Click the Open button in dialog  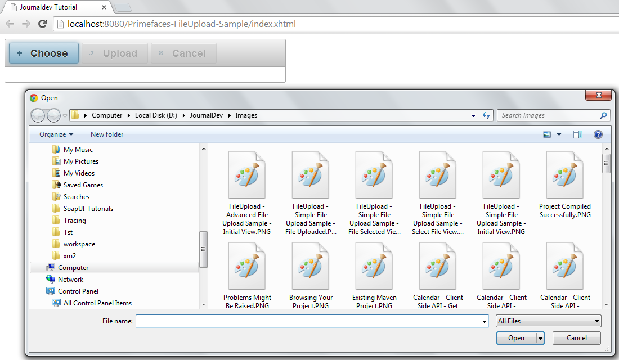coord(517,338)
